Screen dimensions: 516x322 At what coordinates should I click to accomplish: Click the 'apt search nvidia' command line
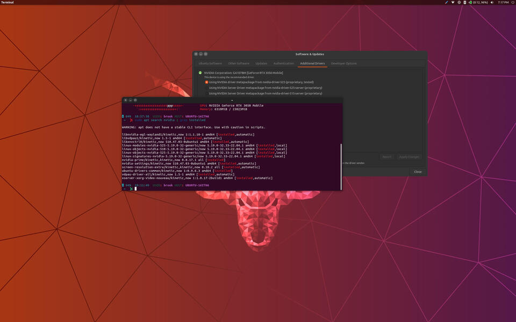coord(170,120)
